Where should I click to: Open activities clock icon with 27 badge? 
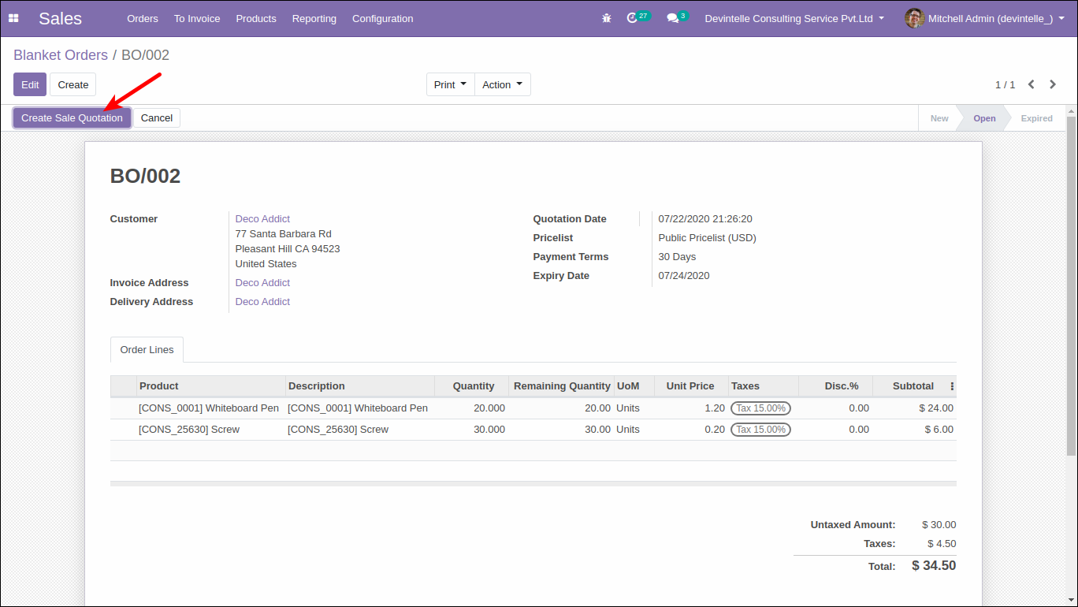point(633,18)
